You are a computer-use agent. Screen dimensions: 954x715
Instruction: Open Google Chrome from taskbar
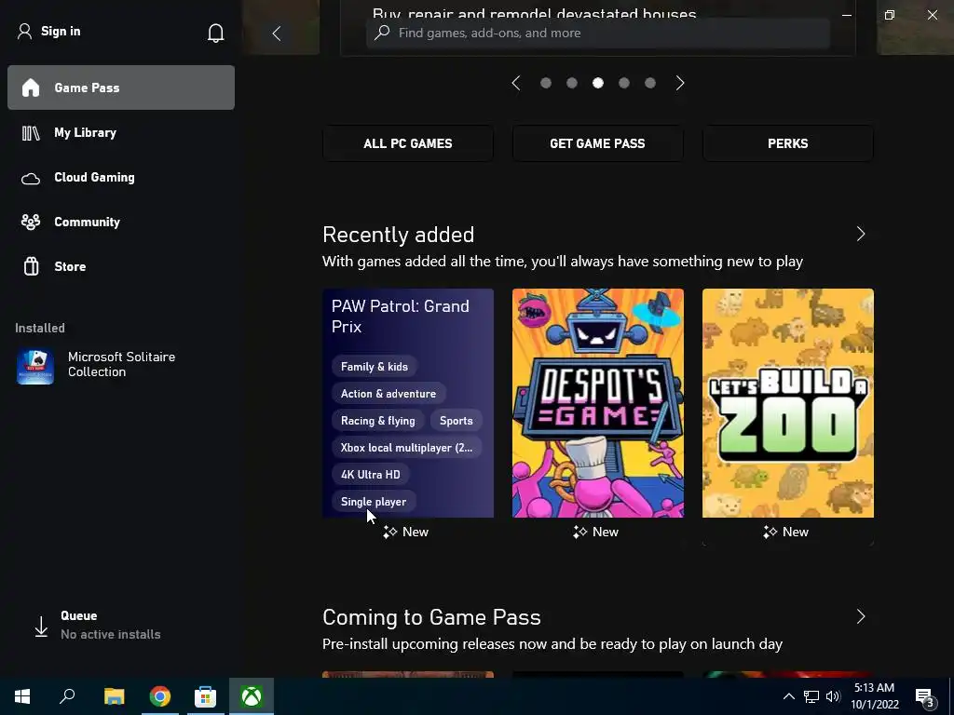(x=159, y=696)
